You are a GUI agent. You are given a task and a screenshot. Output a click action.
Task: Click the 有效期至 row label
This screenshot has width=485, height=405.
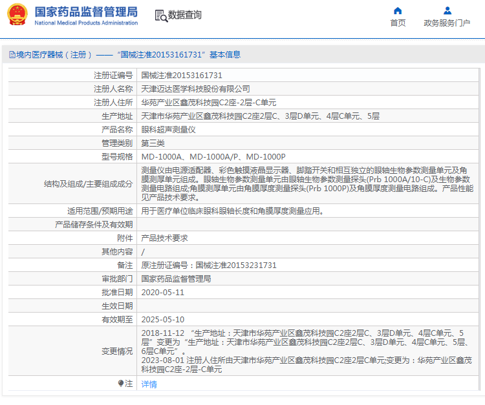117,320
